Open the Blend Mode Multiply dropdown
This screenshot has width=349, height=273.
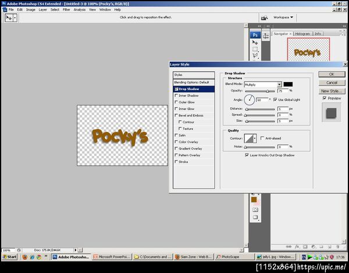pos(263,84)
